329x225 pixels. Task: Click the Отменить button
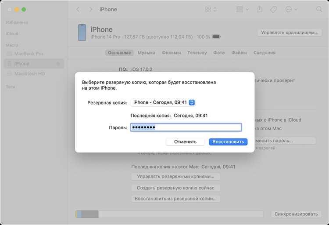[x=185, y=142]
